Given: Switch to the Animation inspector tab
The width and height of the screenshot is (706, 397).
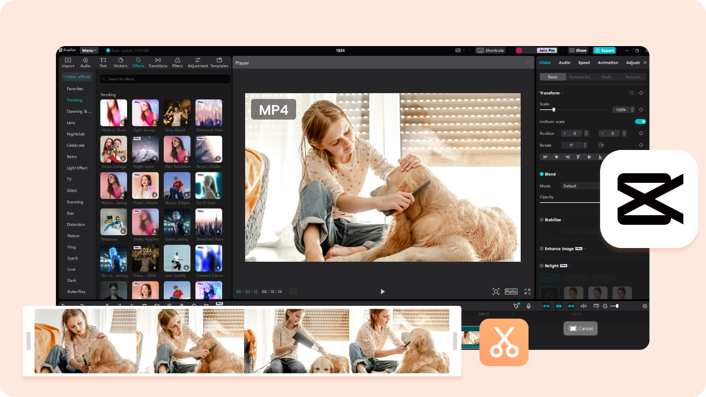Looking at the screenshot, I should (608, 63).
